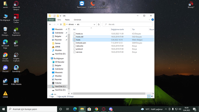Image resolution: width=199 pixels, height=112 pixels.
Task: Select the hosts text file
Action: [x=78, y=40]
